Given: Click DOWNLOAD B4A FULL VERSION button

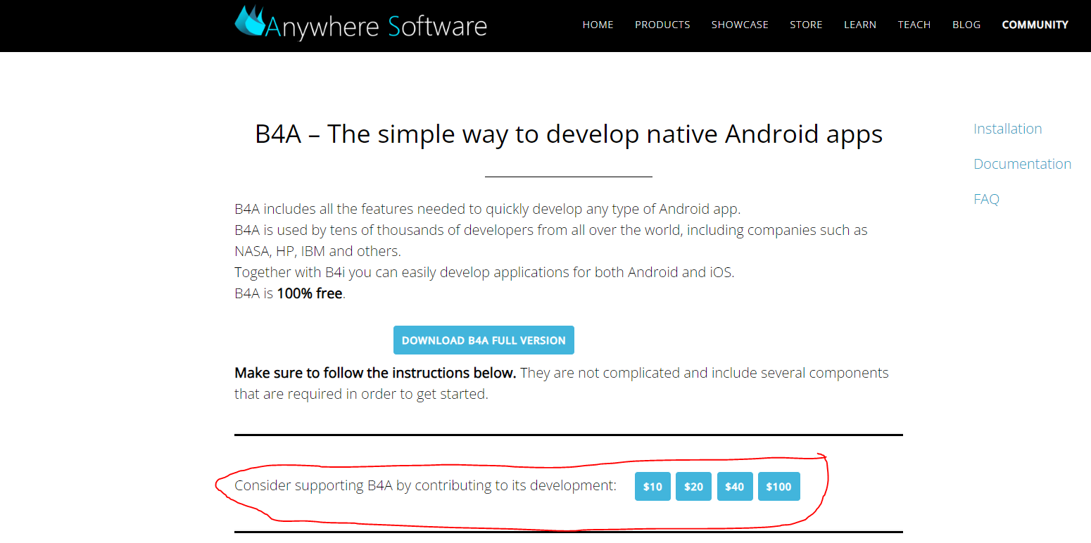Looking at the screenshot, I should (x=484, y=340).
